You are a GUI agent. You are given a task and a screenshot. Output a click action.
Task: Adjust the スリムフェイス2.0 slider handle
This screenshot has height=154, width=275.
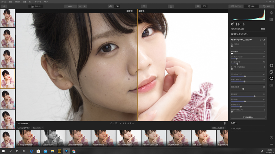(245, 76)
